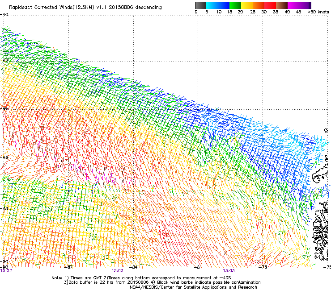Pick the orange 25–30 knots color segment
The height and width of the screenshot is (290, 331).
point(259,5)
